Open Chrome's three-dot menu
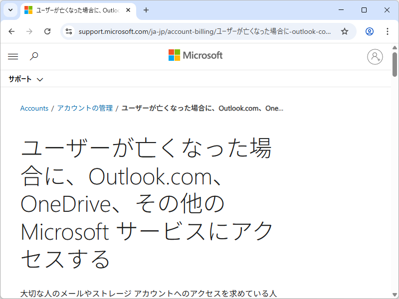 (388, 31)
